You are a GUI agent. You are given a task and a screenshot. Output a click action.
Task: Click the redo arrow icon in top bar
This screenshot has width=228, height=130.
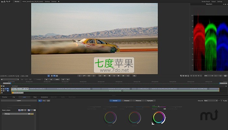tap(9, 1)
